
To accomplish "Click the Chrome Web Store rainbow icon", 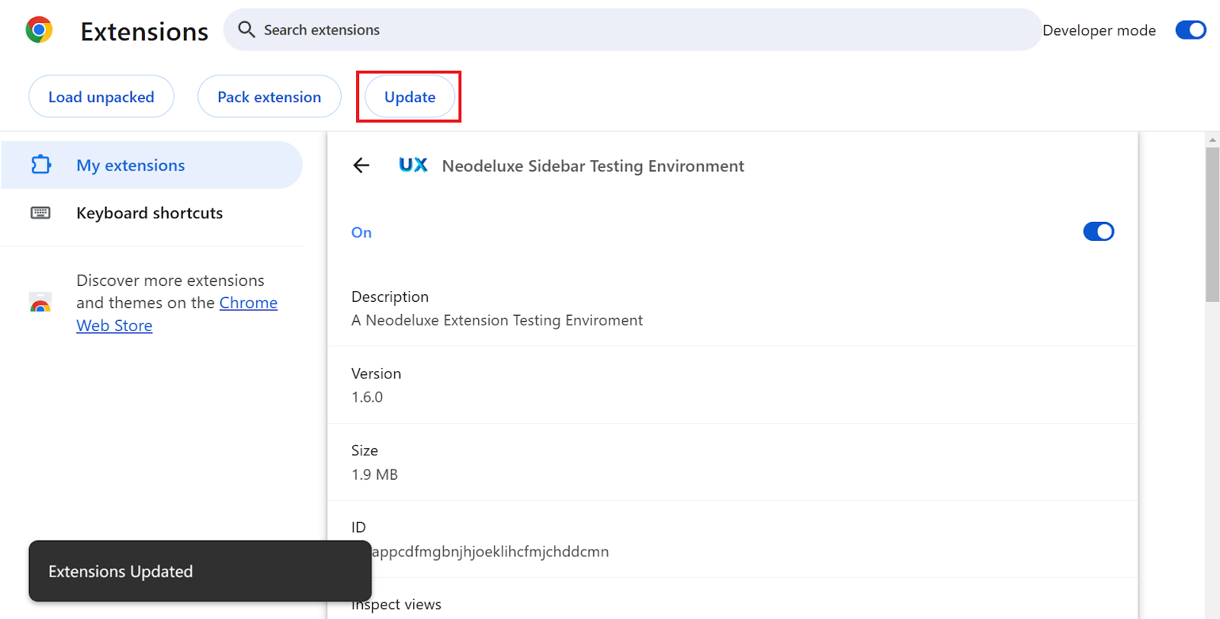I will [40, 303].
